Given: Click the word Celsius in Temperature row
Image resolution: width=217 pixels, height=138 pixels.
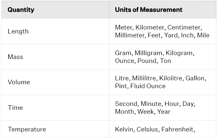Looking at the screenshot, I should (x=148, y=129).
